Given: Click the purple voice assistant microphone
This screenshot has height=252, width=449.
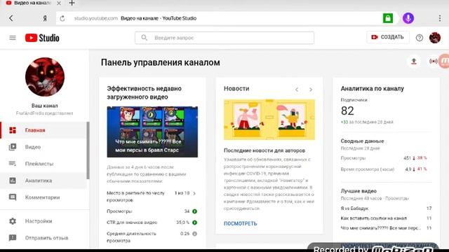Looking at the screenshot, I should point(408,18).
